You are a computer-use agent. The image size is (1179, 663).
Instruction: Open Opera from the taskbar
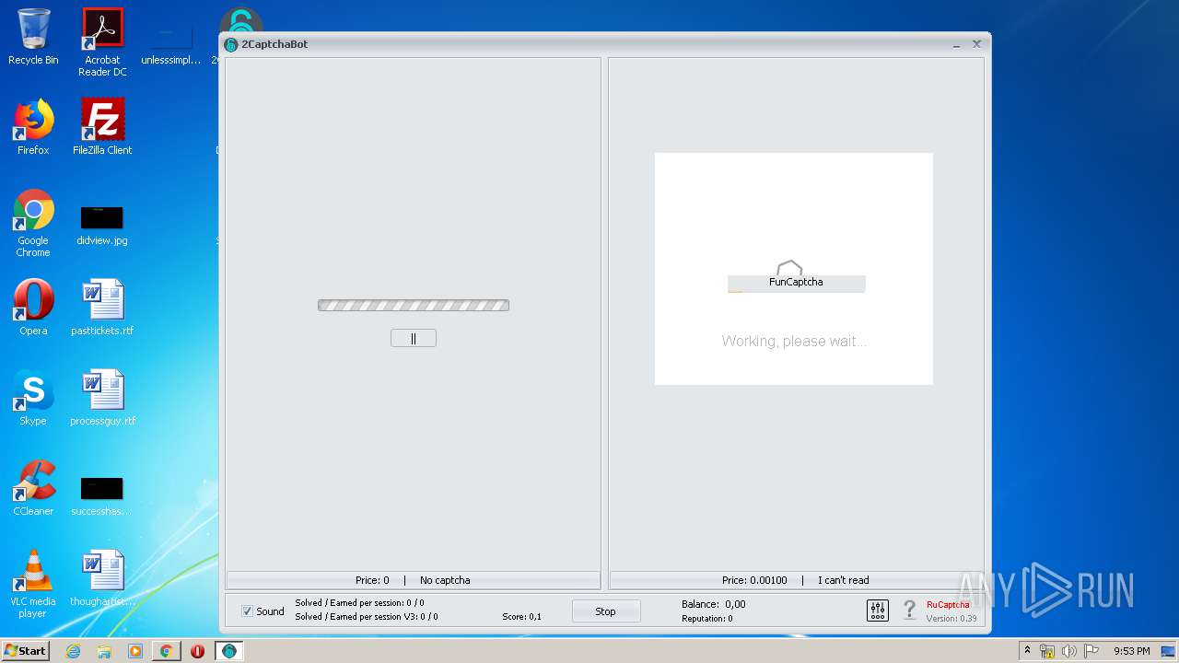tap(197, 651)
